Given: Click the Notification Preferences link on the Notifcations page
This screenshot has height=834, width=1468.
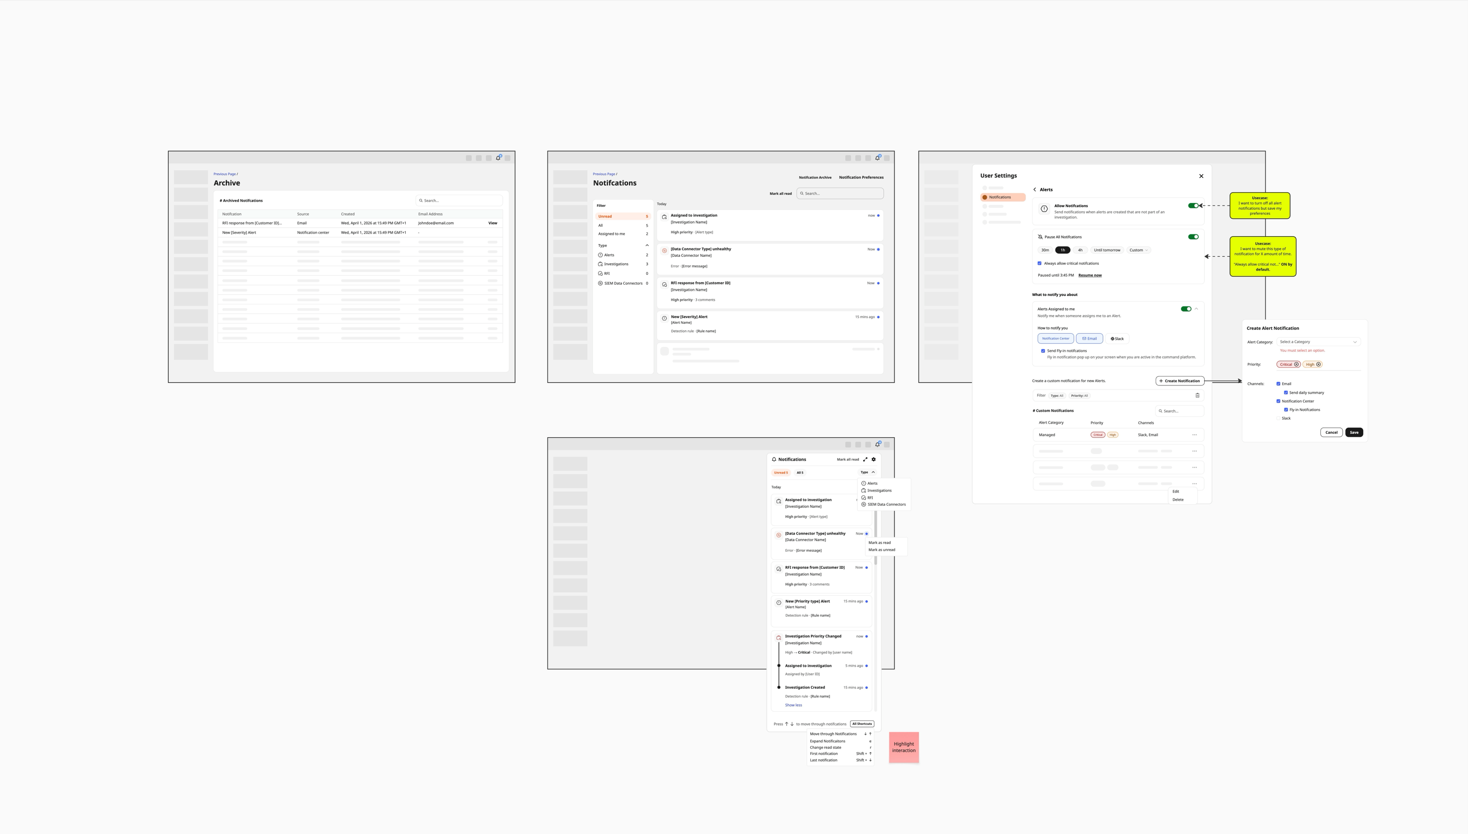Looking at the screenshot, I should 861,178.
